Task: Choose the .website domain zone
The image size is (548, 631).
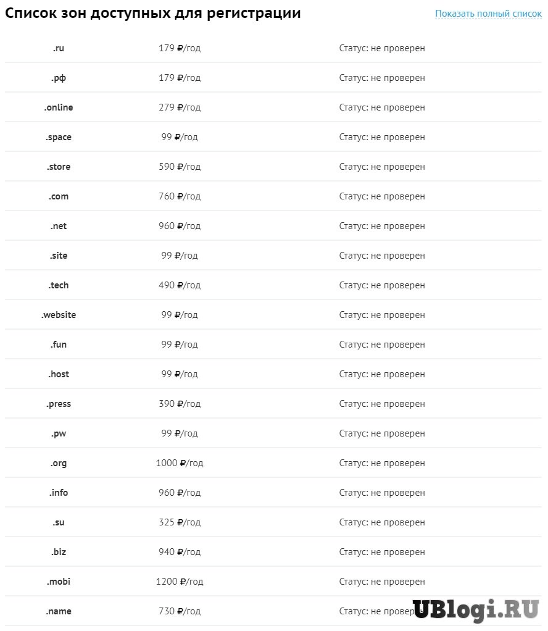Action: pyautogui.click(x=59, y=315)
